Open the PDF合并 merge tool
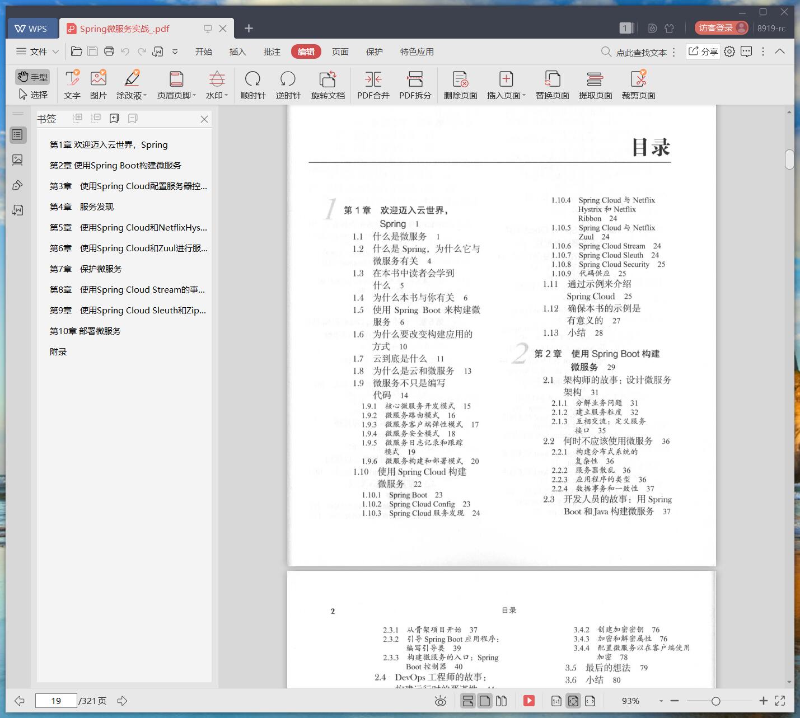This screenshot has height=718, width=800. tap(373, 85)
